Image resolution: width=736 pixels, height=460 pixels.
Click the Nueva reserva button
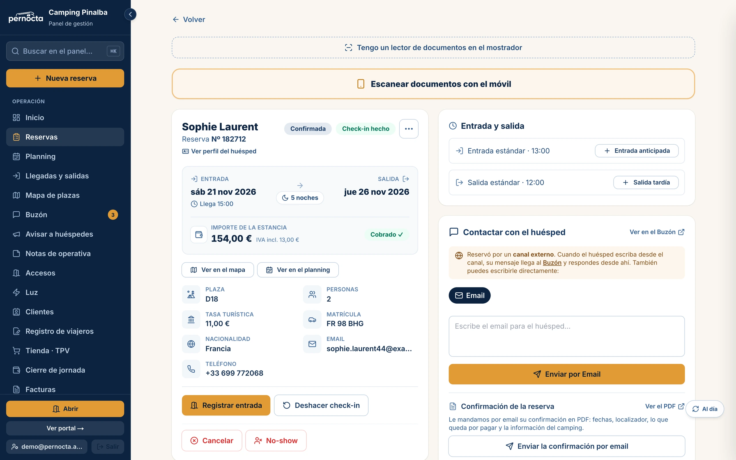65,78
